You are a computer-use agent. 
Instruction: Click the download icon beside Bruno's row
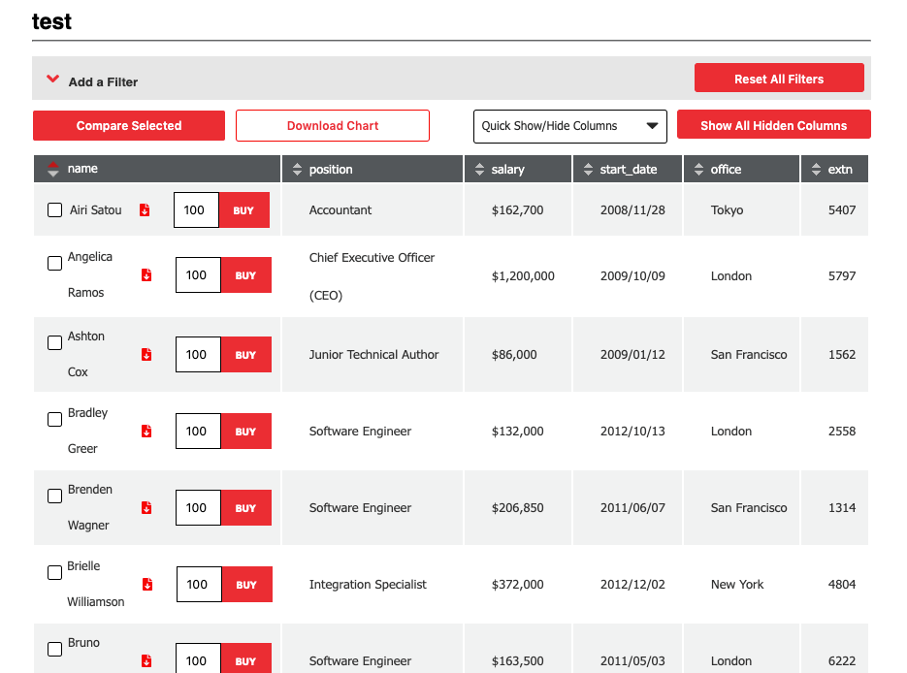[x=146, y=660]
